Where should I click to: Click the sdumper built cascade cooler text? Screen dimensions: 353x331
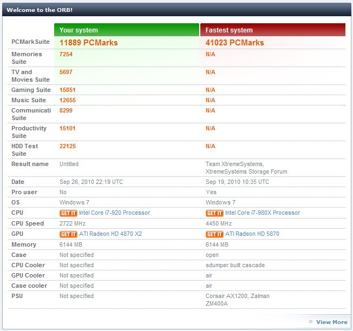(235, 265)
